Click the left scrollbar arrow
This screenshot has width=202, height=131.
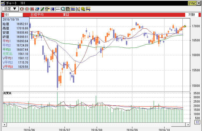[5, 125]
